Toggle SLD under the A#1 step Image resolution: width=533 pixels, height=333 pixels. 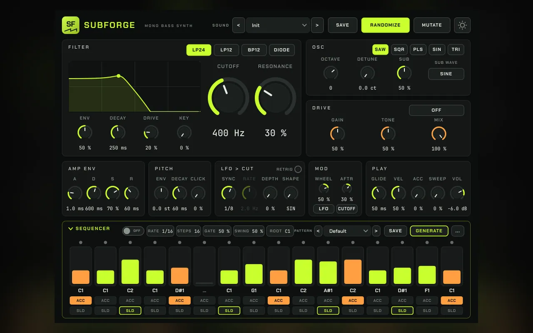click(328, 311)
